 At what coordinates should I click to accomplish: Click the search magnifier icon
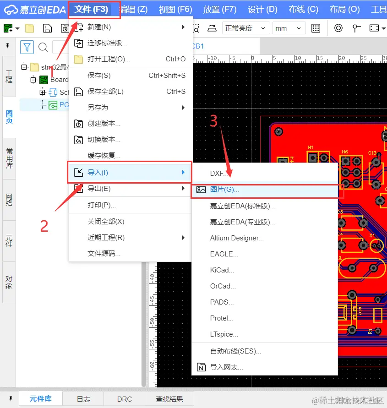click(43, 47)
